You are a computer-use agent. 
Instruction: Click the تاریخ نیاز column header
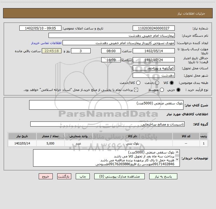pyautogui.click(x=22, y=136)
